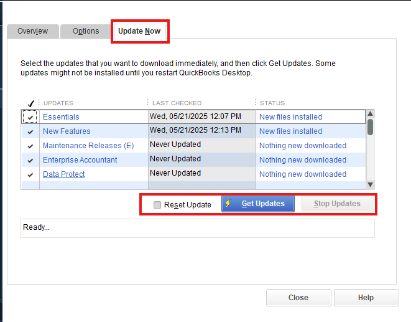The height and width of the screenshot is (322, 411).
Task: Click the up arrow of the list scrollbar
Action: click(x=370, y=114)
